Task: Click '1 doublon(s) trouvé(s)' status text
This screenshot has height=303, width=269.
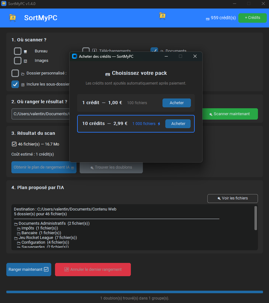Action: click(135, 298)
